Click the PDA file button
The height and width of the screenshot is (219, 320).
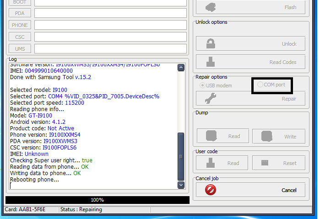click(20, 13)
